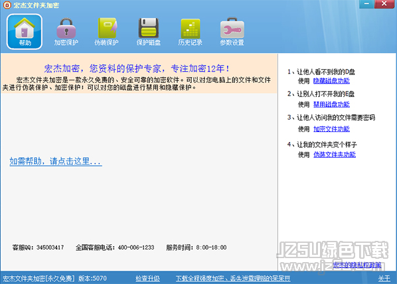
Task: Click the 版本:5070 status bar text
Action: click(x=92, y=279)
